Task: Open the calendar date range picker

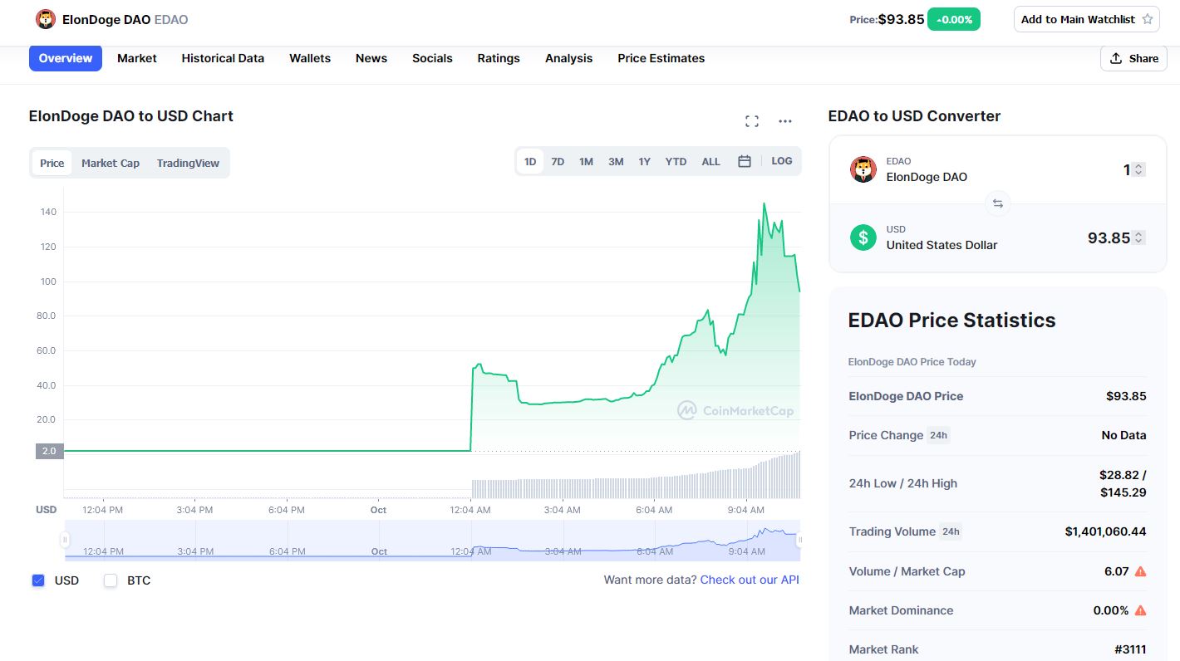Action: [x=745, y=161]
